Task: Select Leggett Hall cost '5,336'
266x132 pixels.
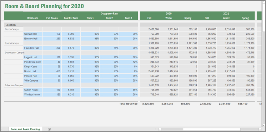Action: coord(71,57)
